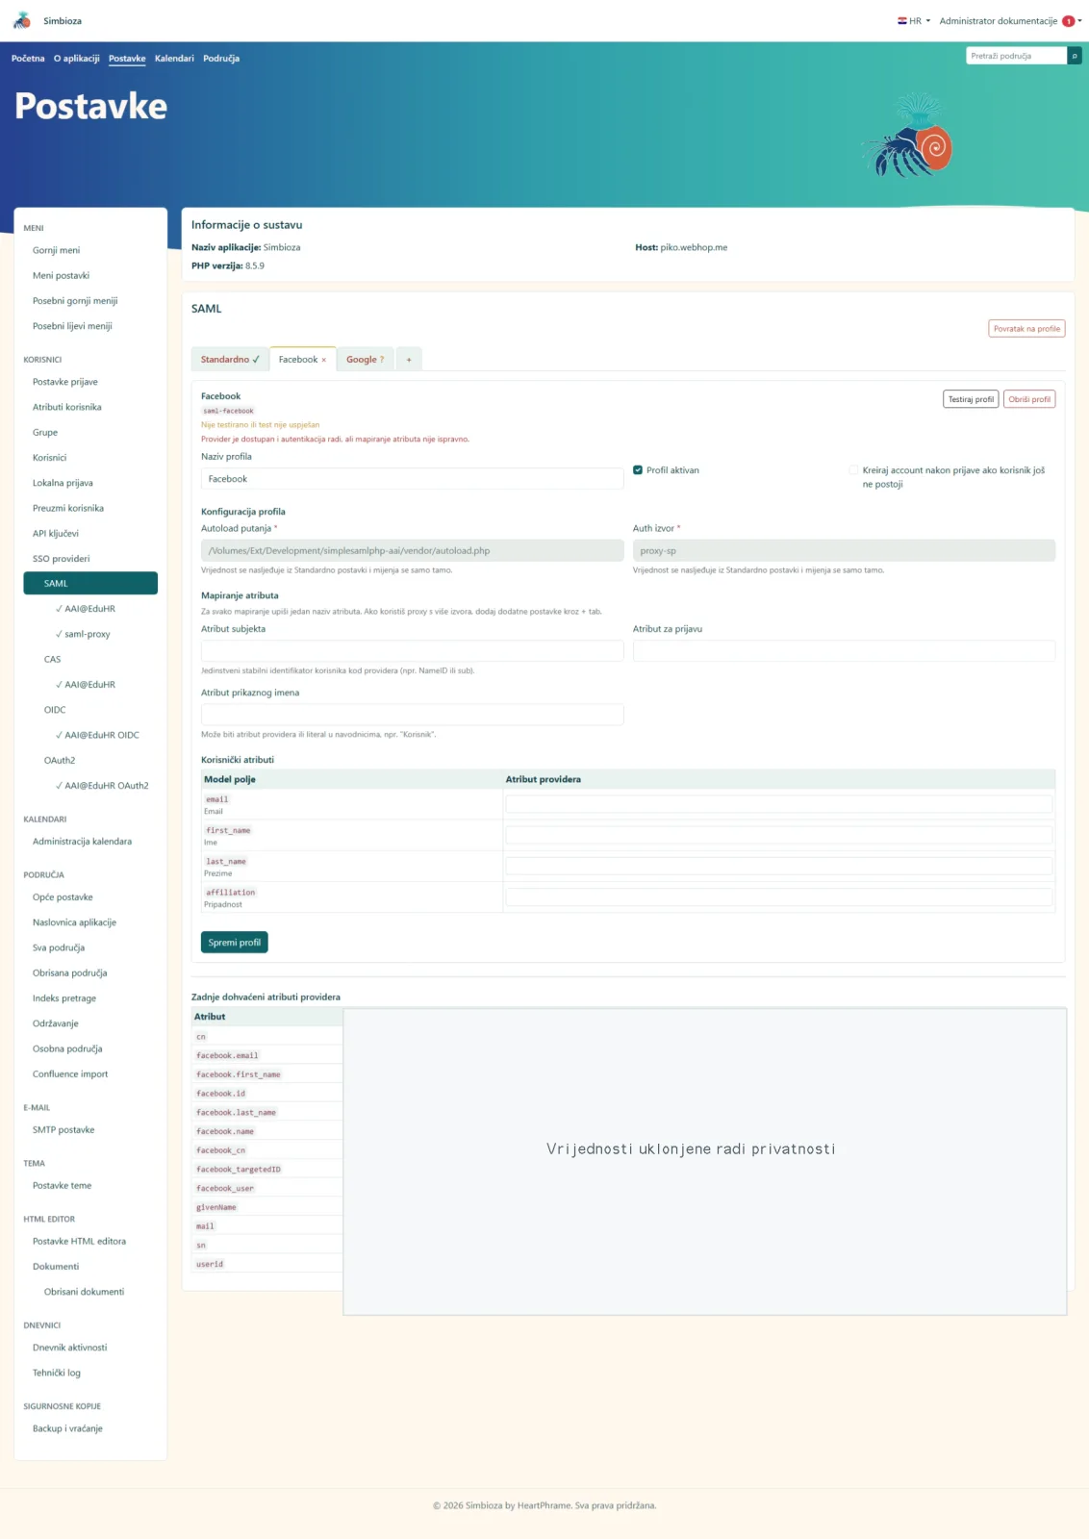The image size is (1089, 1539).
Task: Open CAS provider in sidebar
Action: pos(53,660)
